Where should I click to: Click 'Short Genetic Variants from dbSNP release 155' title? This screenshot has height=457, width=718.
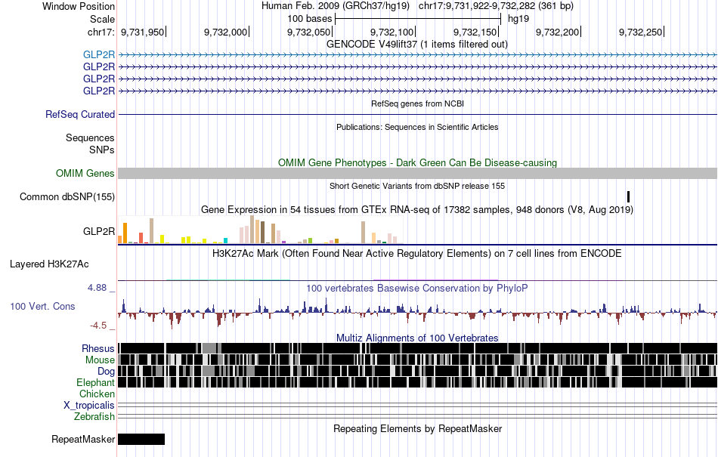click(x=417, y=186)
